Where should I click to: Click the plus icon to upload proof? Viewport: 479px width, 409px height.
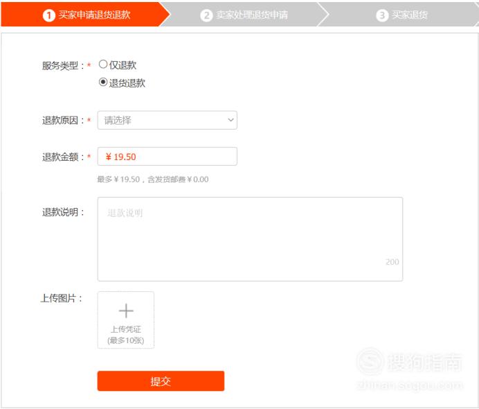(126, 311)
